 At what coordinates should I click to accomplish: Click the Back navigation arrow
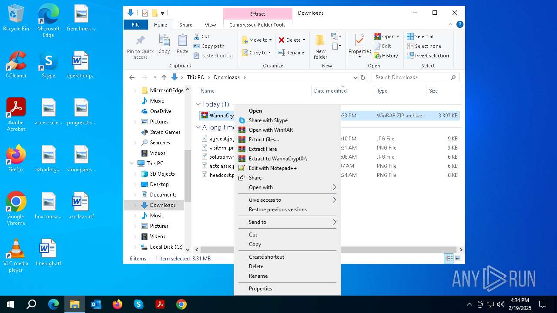[132, 77]
